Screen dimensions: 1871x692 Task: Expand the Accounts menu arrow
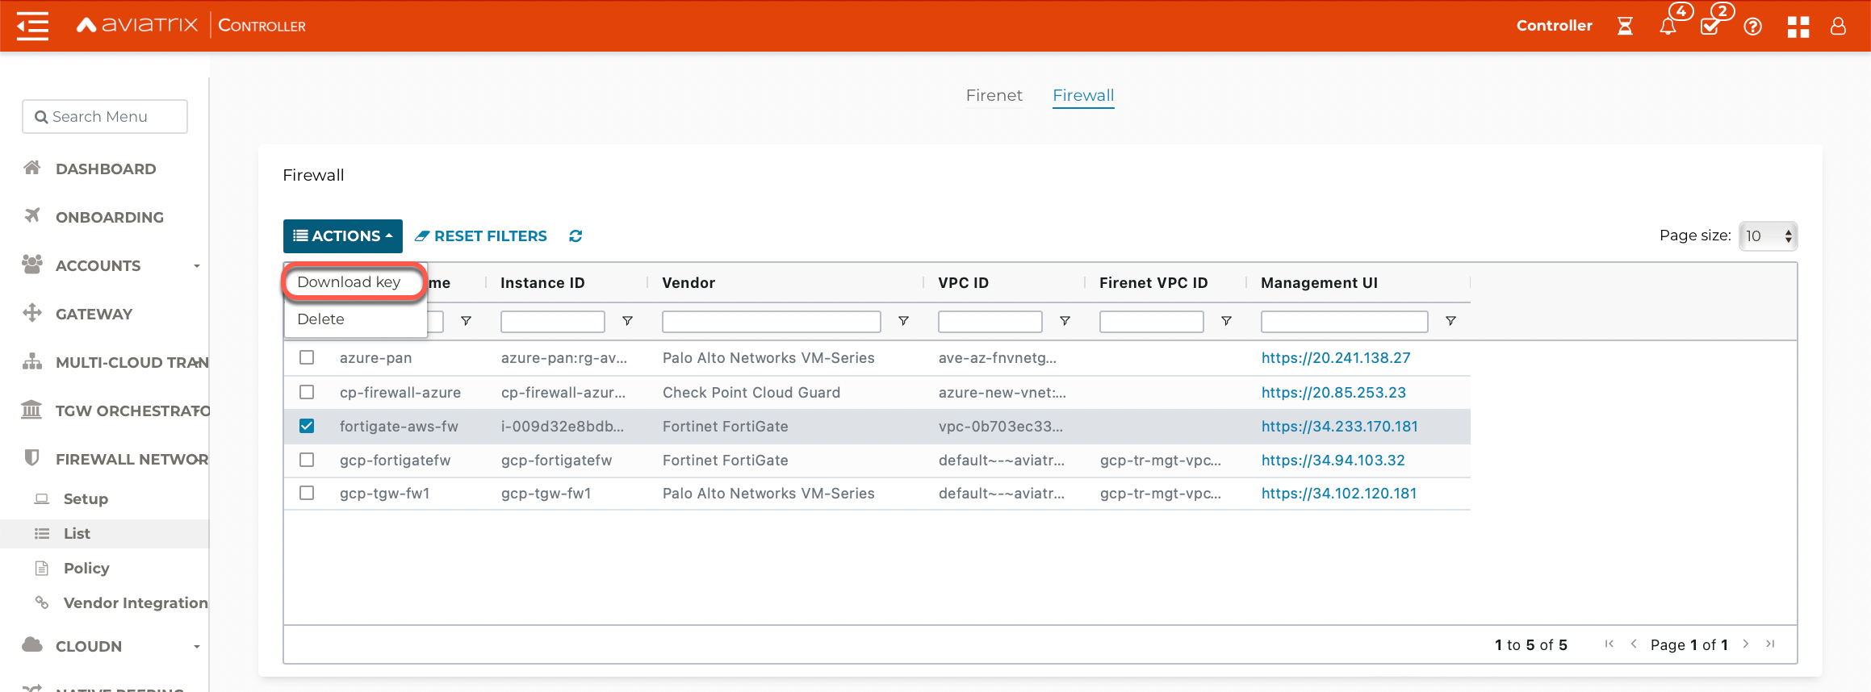pyautogui.click(x=197, y=266)
